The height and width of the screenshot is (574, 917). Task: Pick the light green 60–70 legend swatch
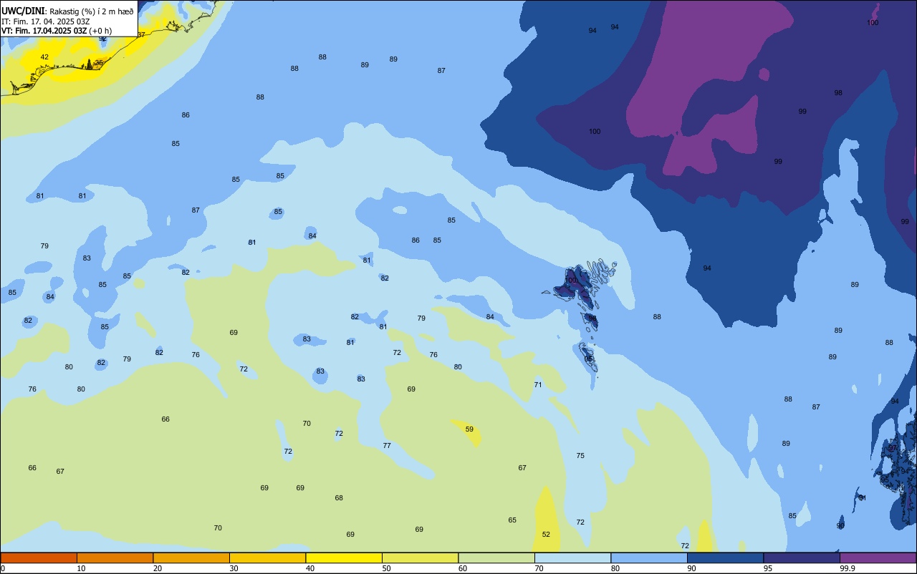pos(496,558)
